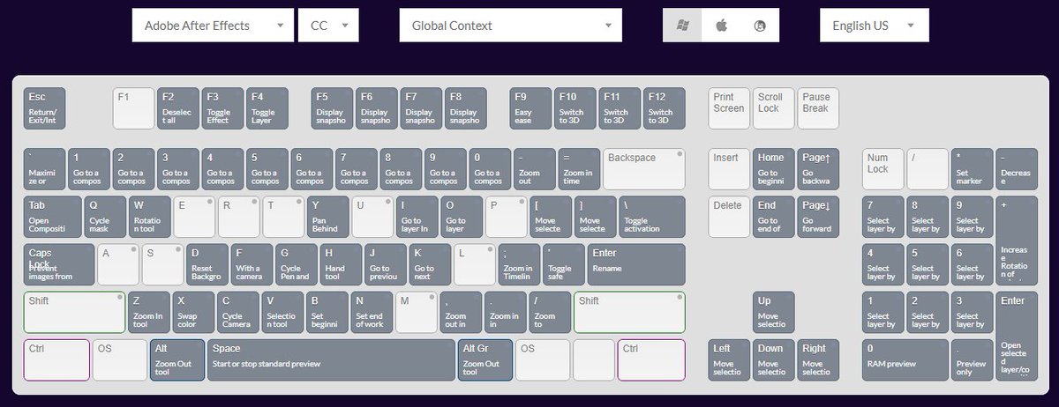Click the F9 Easy ease key
This screenshot has width=1059, height=407.
[531, 108]
